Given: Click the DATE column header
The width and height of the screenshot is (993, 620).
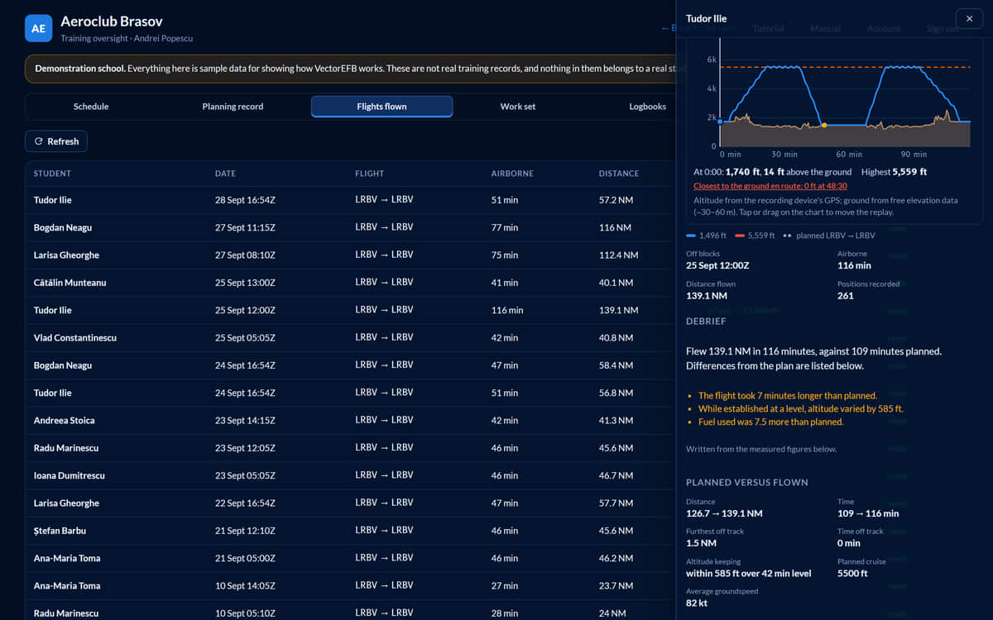Looking at the screenshot, I should pos(225,174).
